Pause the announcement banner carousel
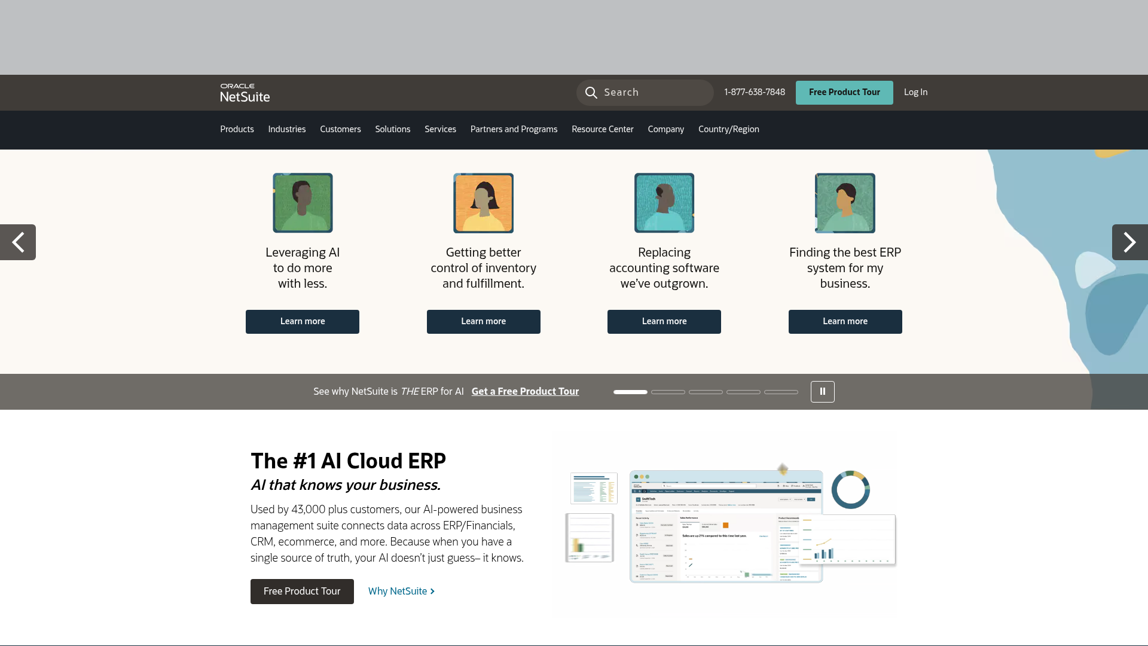 pyautogui.click(x=822, y=391)
